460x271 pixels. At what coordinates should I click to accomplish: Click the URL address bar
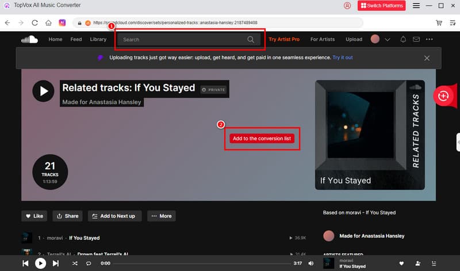click(x=218, y=22)
